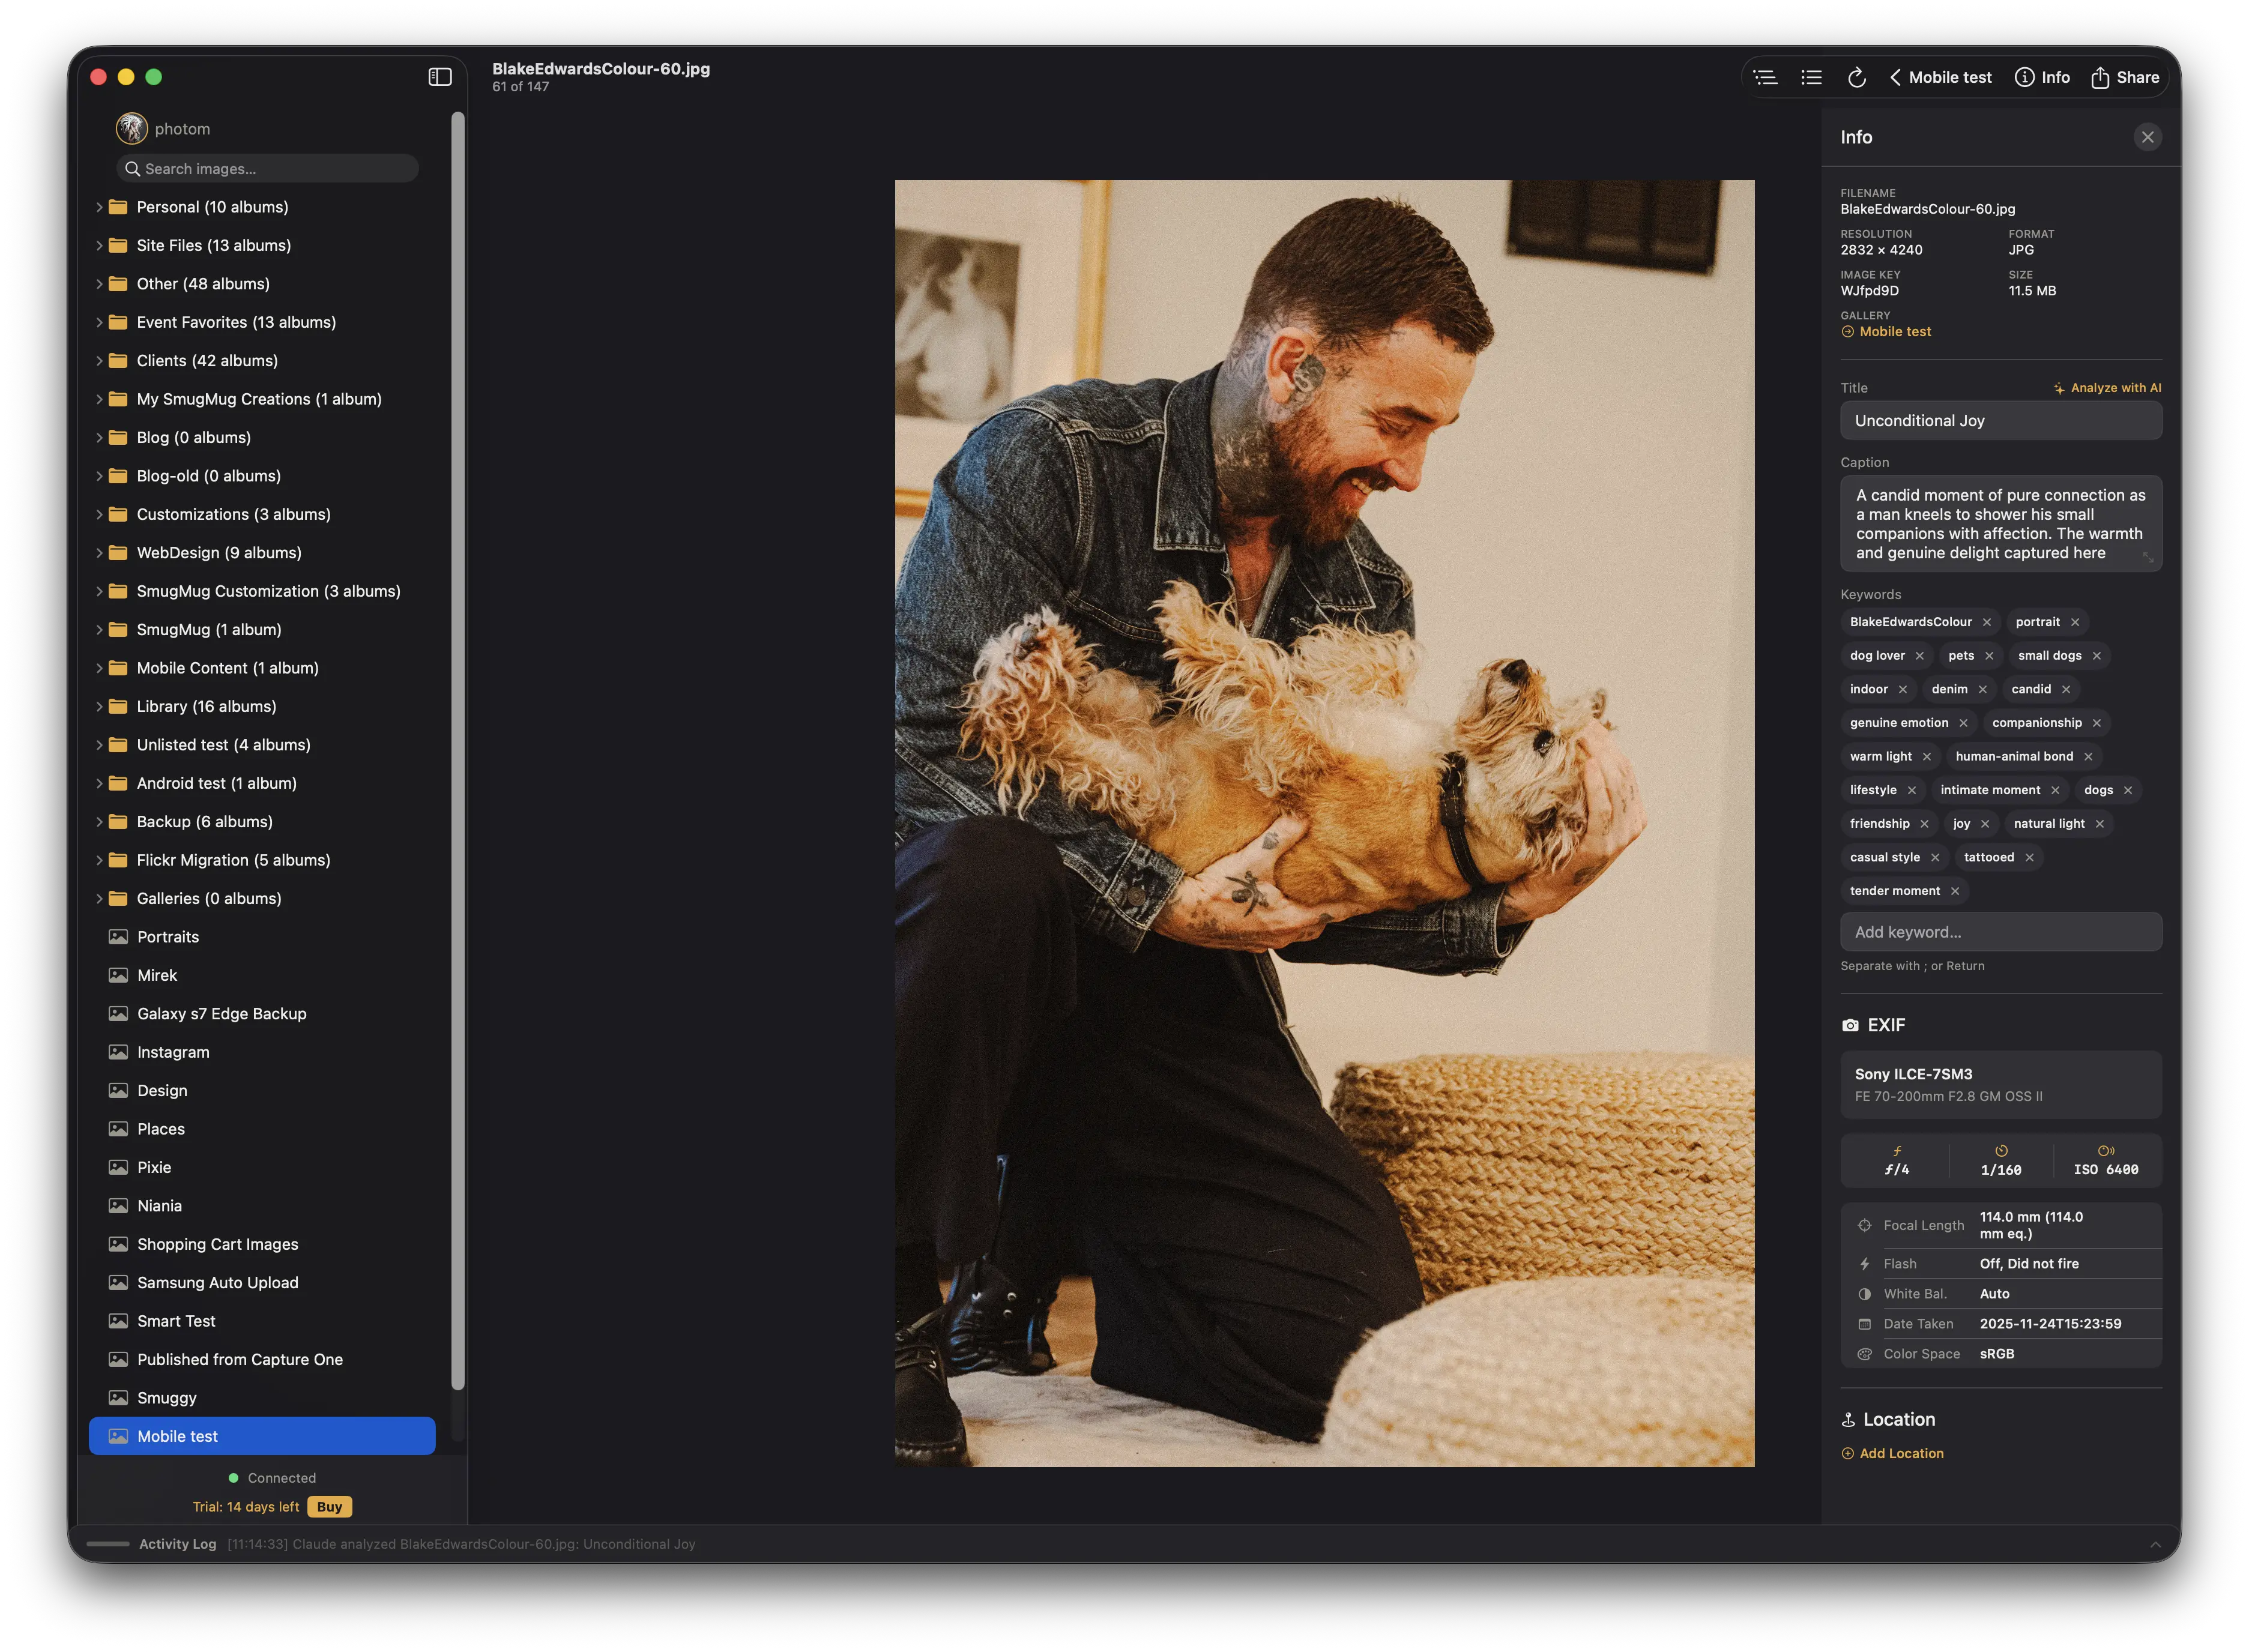Click the Add keyword input field
Image resolution: width=2249 pixels, height=1652 pixels.
pos(2000,931)
